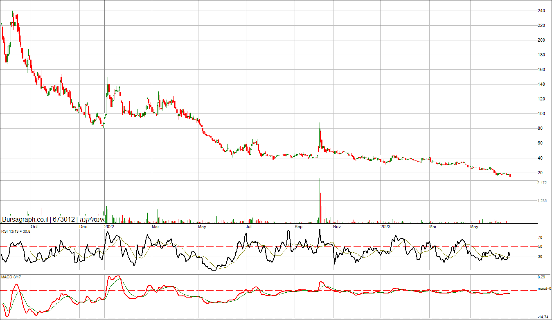Select the Nov date axis label
This screenshot has width=552, height=320.
point(337,226)
